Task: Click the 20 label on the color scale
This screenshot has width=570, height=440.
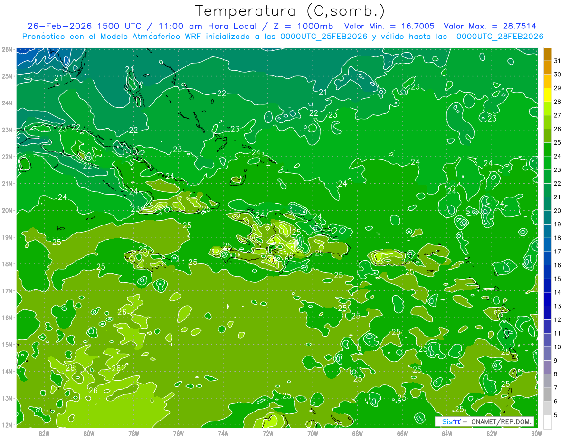Action: coord(558,211)
